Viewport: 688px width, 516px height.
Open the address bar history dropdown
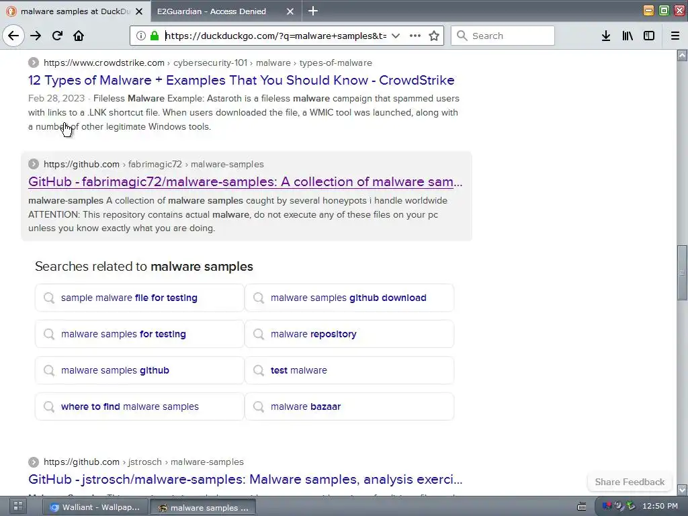(395, 36)
